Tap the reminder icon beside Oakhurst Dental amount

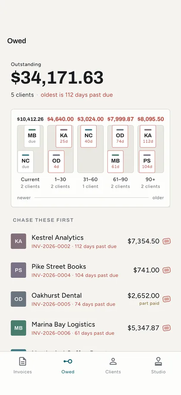point(166,299)
